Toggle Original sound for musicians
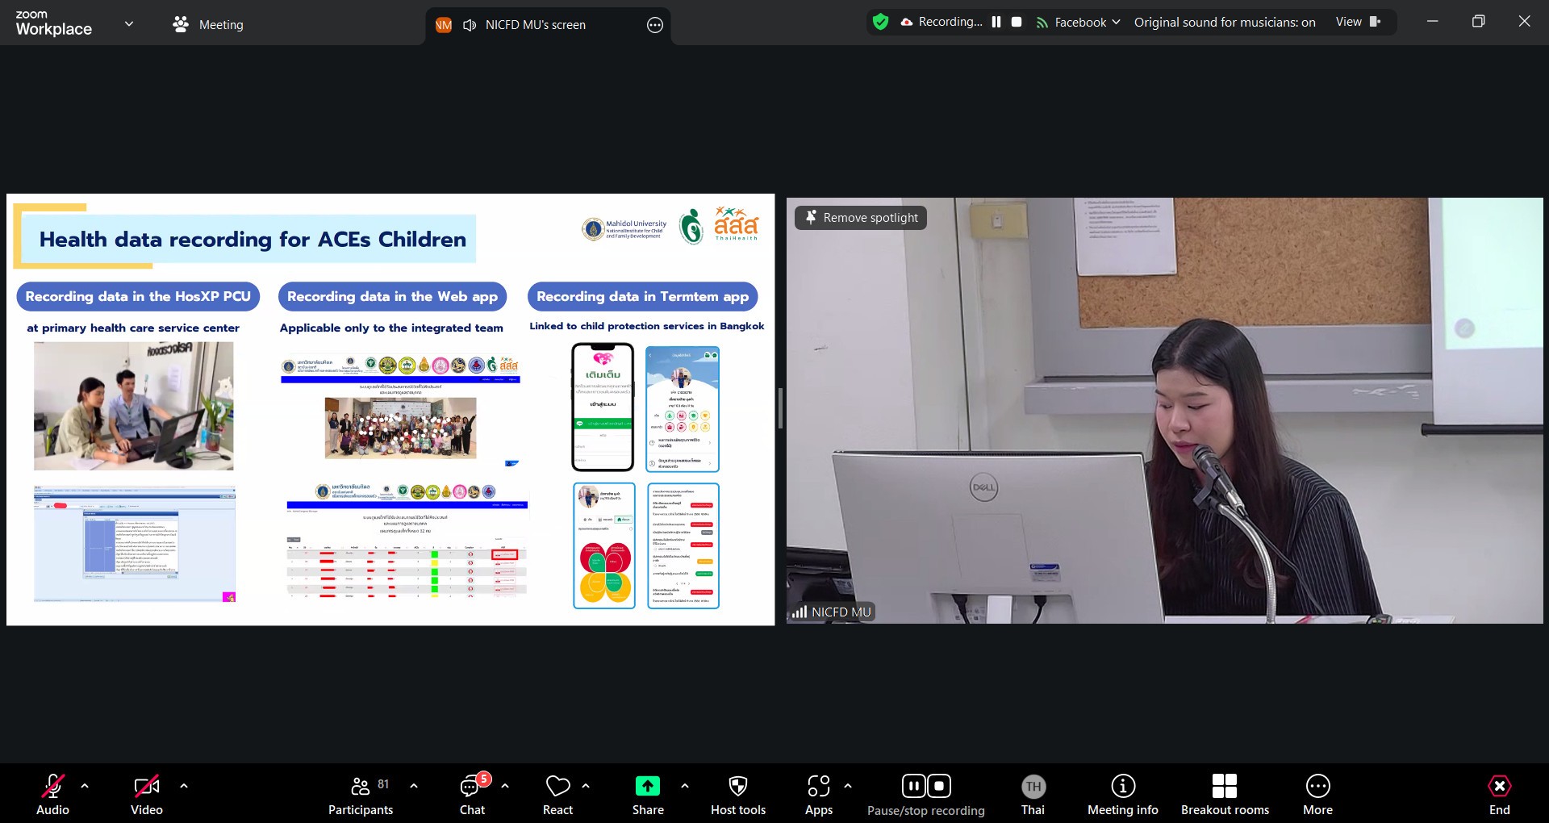The height and width of the screenshot is (823, 1549). pyautogui.click(x=1224, y=23)
